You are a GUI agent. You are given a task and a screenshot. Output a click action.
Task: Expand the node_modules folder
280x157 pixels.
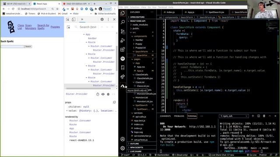tap(140, 25)
